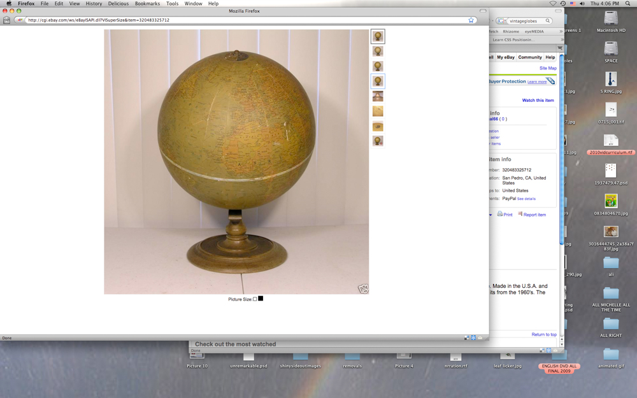The image size is (637, 398).
Task: Click the printer icon next to Print
Action: coord(499,214)
